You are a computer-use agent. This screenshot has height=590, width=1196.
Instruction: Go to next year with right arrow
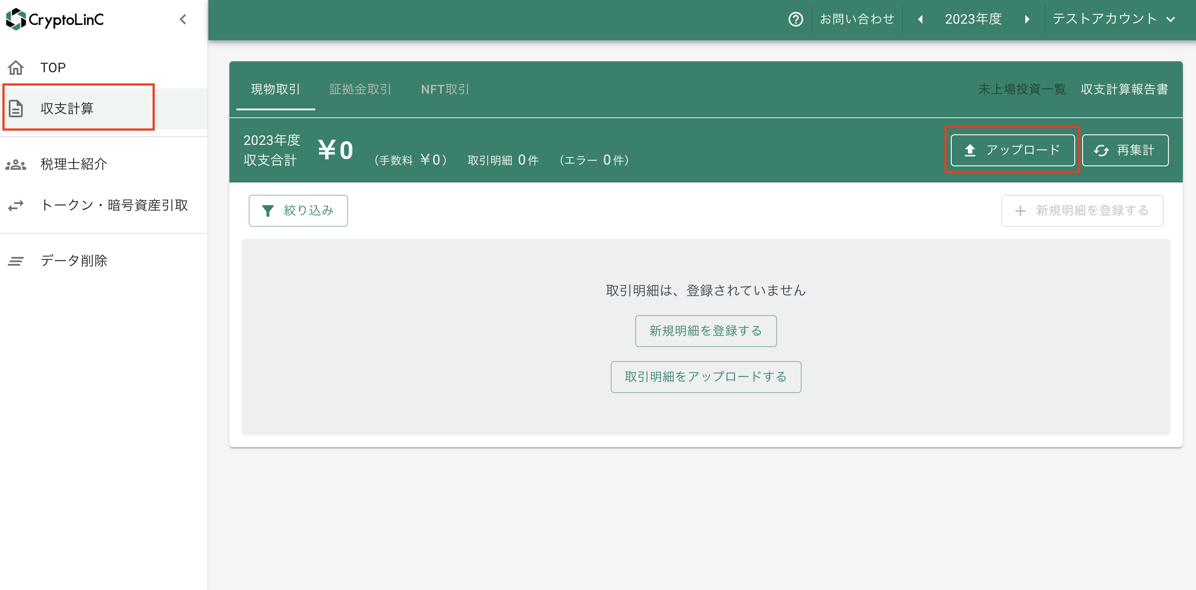point(1027,19)
